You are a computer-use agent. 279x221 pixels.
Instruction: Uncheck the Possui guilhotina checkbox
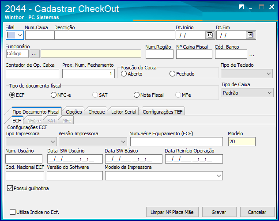pos(10,188)
